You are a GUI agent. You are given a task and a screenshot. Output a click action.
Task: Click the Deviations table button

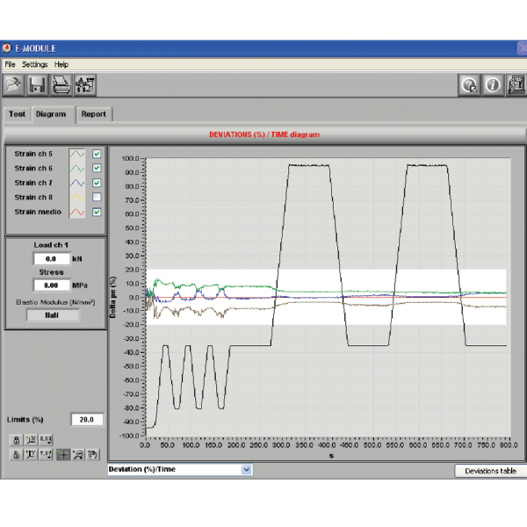pos(490,471)
